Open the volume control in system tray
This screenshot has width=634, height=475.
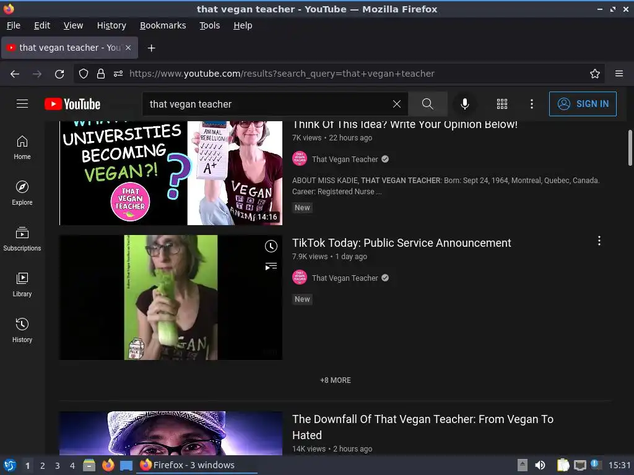coord(540,465)
